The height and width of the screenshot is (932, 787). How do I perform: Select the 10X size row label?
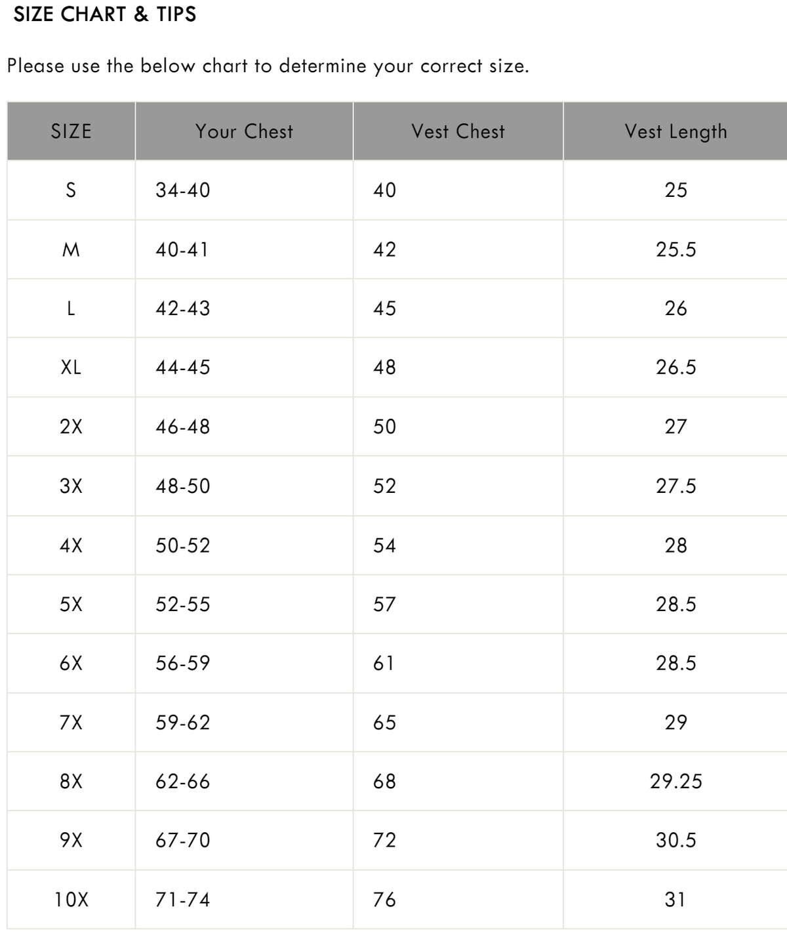click(x=71, y=899)
